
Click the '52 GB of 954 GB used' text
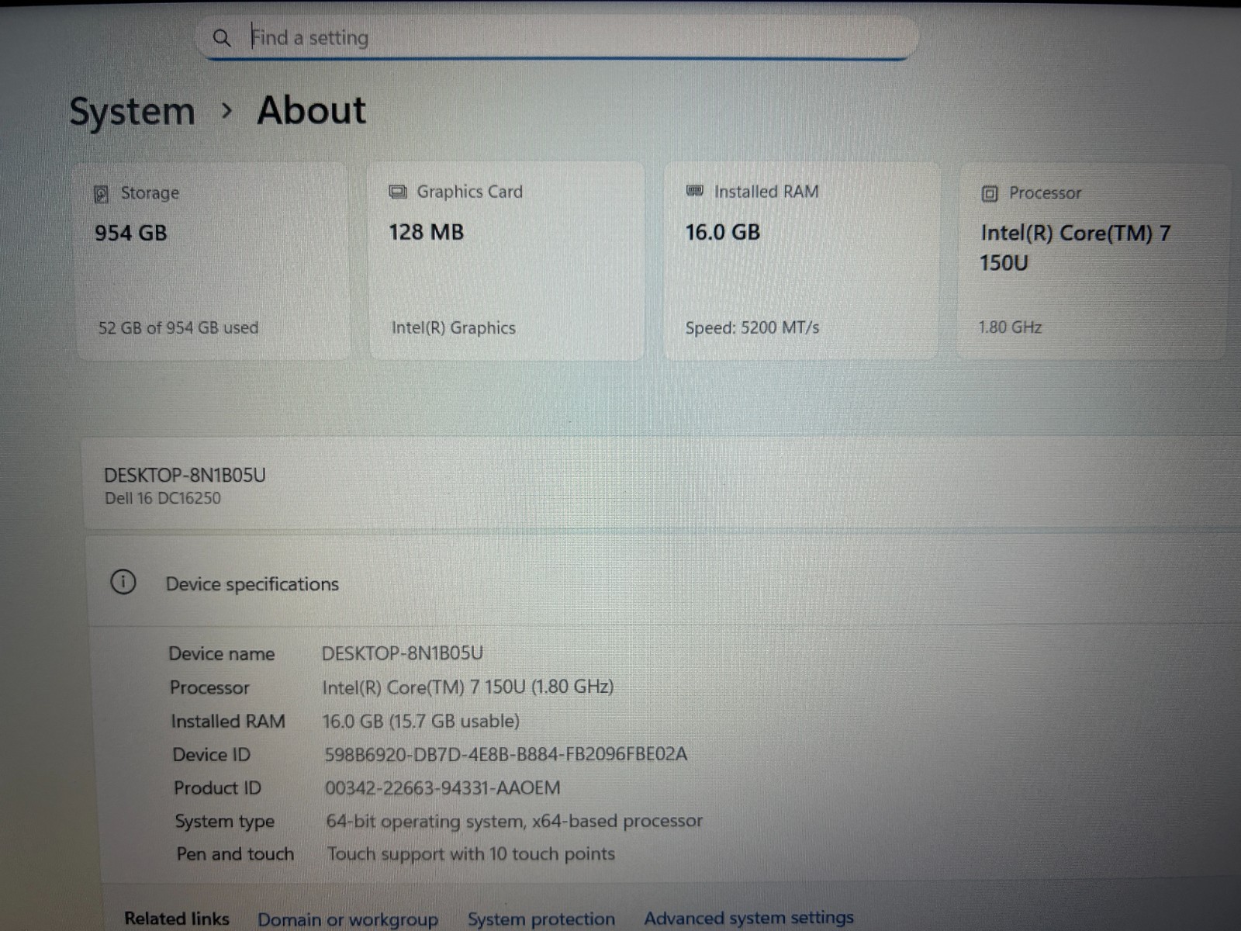(178, 328)
